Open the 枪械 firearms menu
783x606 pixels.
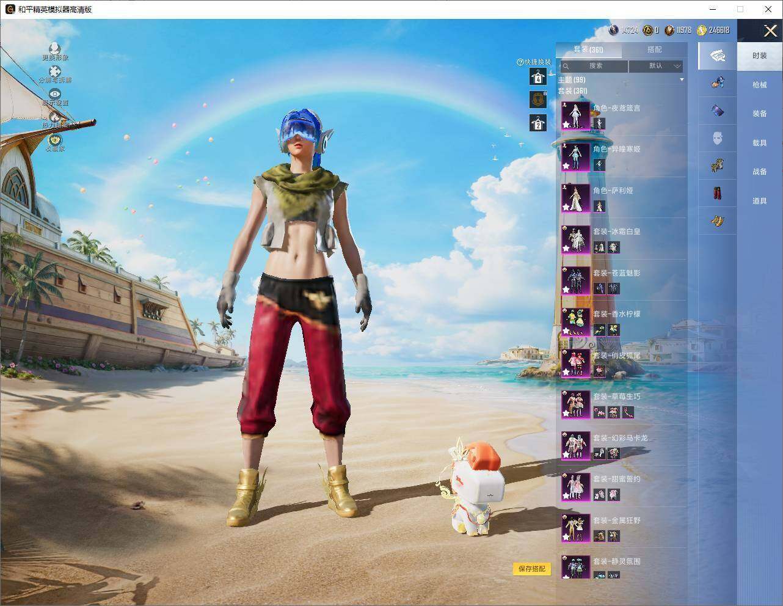759,85
